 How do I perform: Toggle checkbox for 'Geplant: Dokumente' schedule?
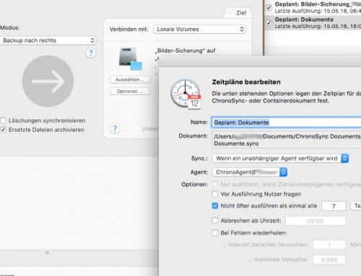269,23
